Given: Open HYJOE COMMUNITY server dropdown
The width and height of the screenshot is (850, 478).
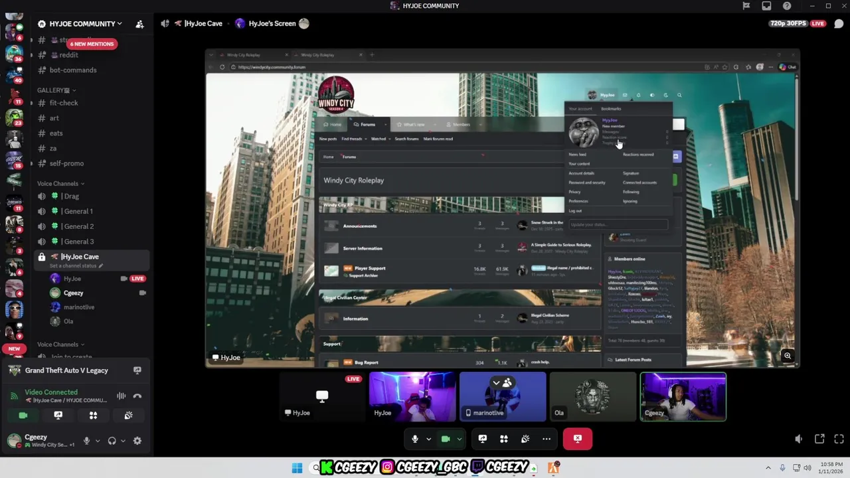Looking at the screenshot, I should (81, 24).
